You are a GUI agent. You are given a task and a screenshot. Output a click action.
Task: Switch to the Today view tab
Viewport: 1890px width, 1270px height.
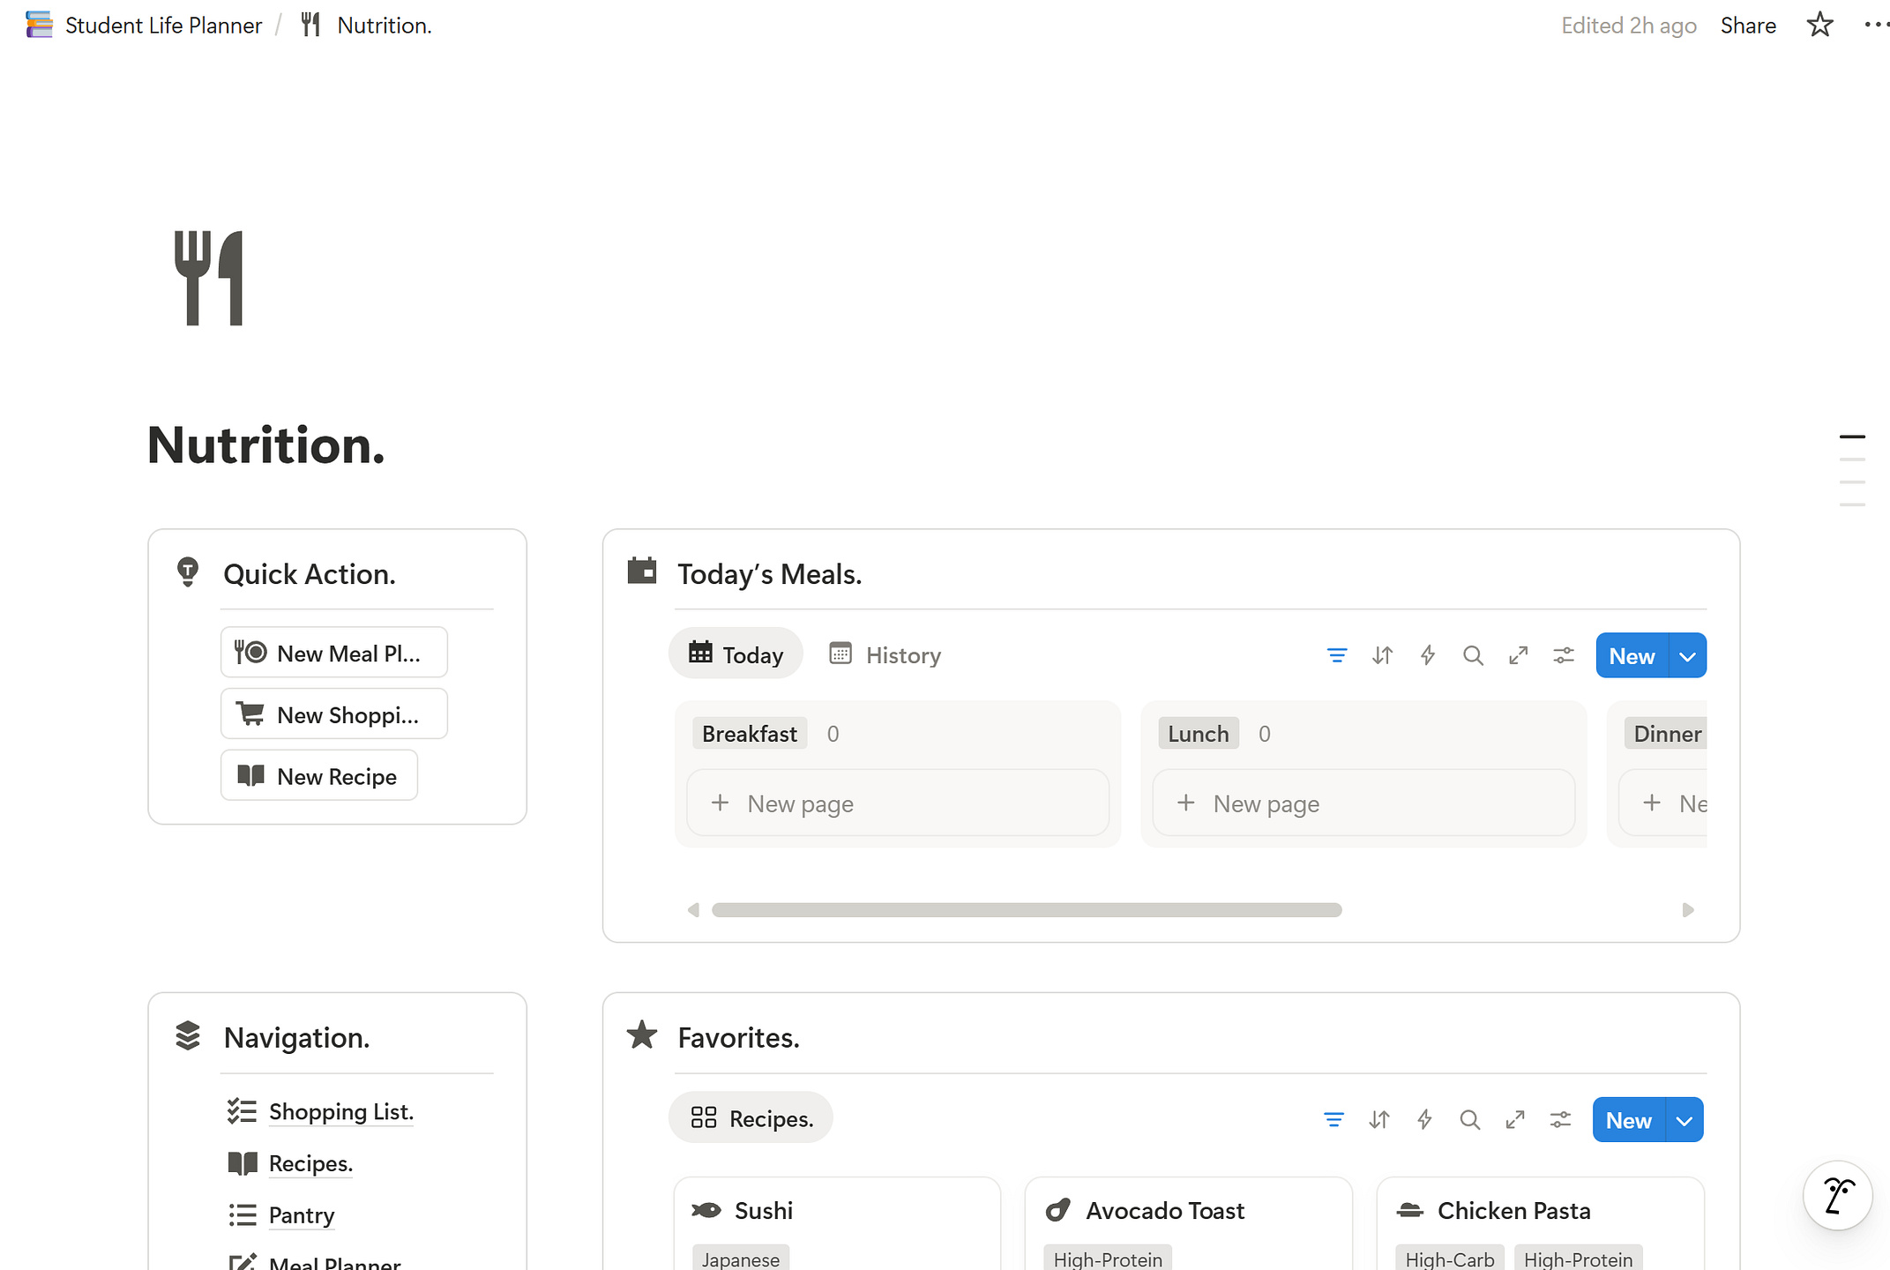pyautogui.click(x=736, y=654)
